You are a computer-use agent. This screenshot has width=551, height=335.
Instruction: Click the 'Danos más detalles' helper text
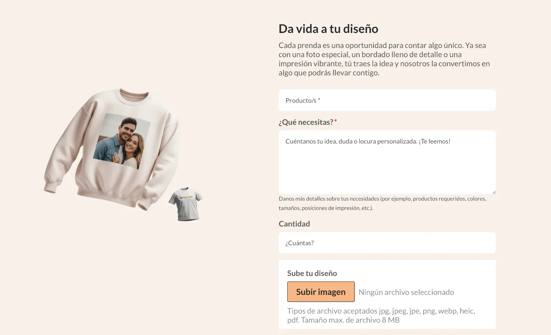382,203
